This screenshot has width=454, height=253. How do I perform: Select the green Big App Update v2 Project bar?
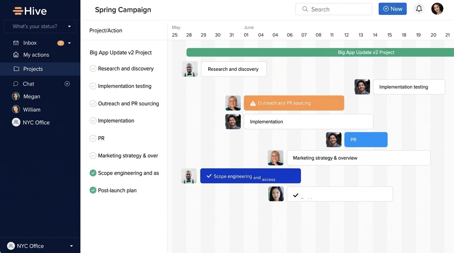coord(320,52)
